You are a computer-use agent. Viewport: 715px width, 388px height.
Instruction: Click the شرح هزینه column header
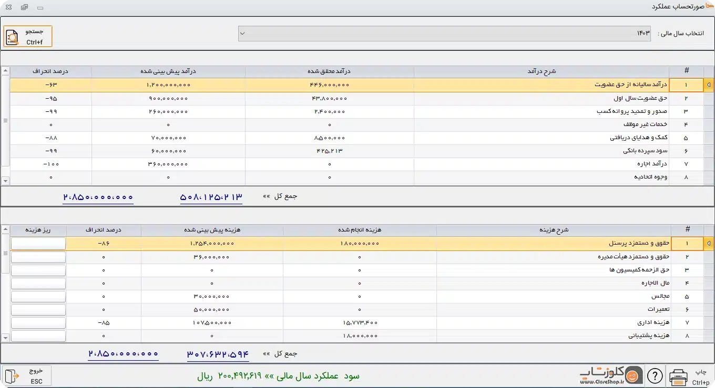point(554,230)
